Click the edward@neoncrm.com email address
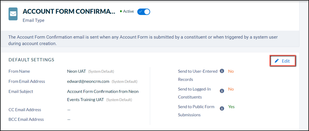 pos(88,81)
